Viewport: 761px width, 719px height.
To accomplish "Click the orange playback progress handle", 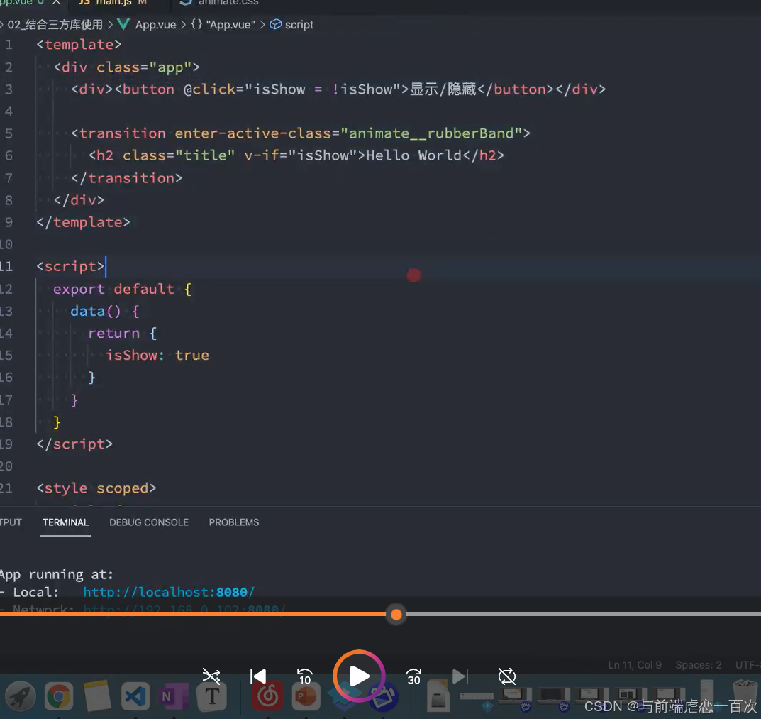I will [396, 615].
